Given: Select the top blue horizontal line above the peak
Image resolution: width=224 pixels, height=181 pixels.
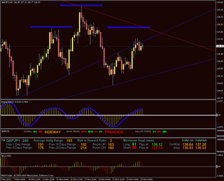Looking at the screenshot, I should click(x=81, y=5).
